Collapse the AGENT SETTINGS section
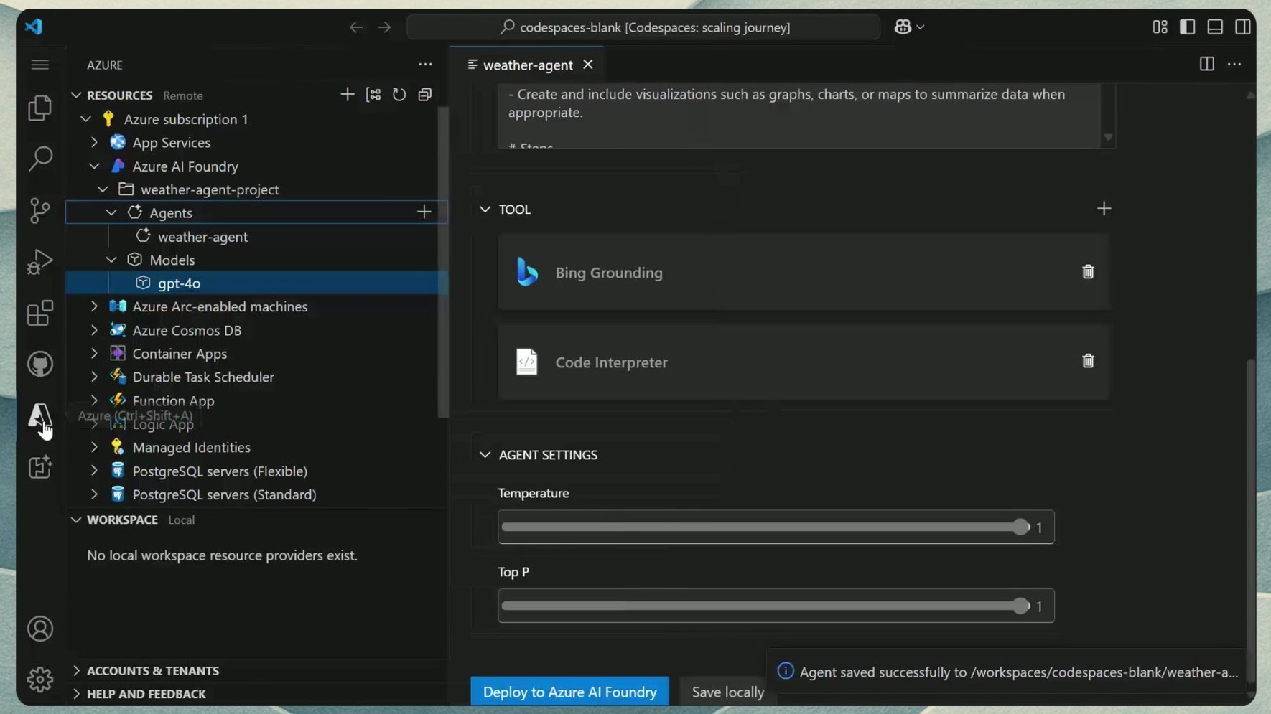The image size is (1271, 714). (x=485, y=455)
